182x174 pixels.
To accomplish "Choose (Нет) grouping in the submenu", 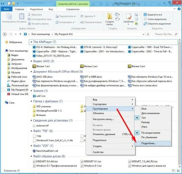I will (153, 127).
